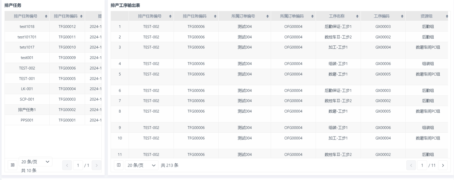The width and height of the screenshot is (454, 180).
Task: Open 20 条/页 dropdown in 排产任务 panel
Action: pos(36,161)
